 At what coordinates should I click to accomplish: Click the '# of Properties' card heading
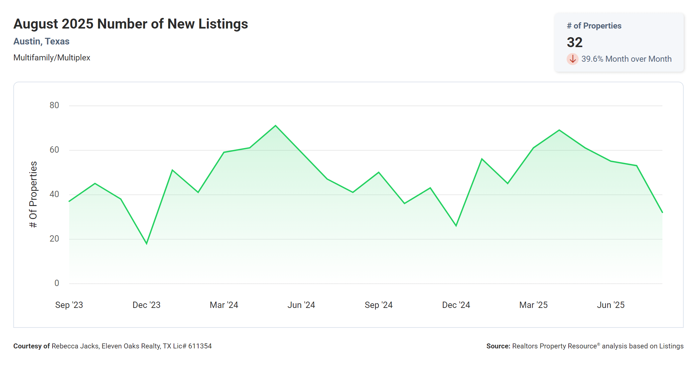click(x=594, y=26)
